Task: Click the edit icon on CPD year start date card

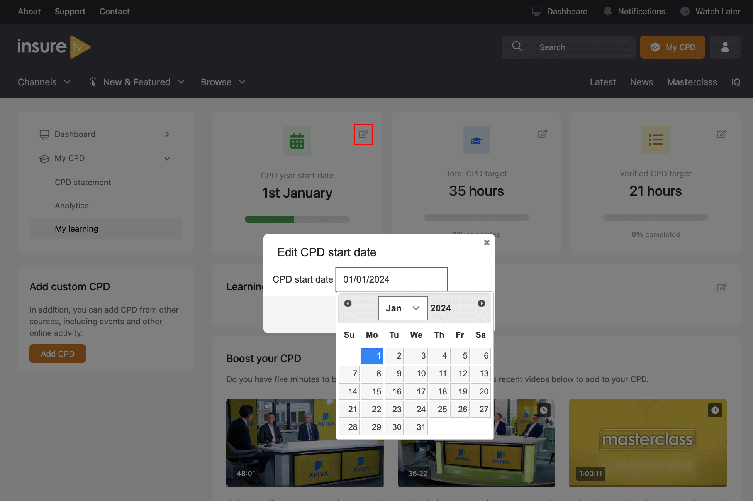Action: pos(363,134)
